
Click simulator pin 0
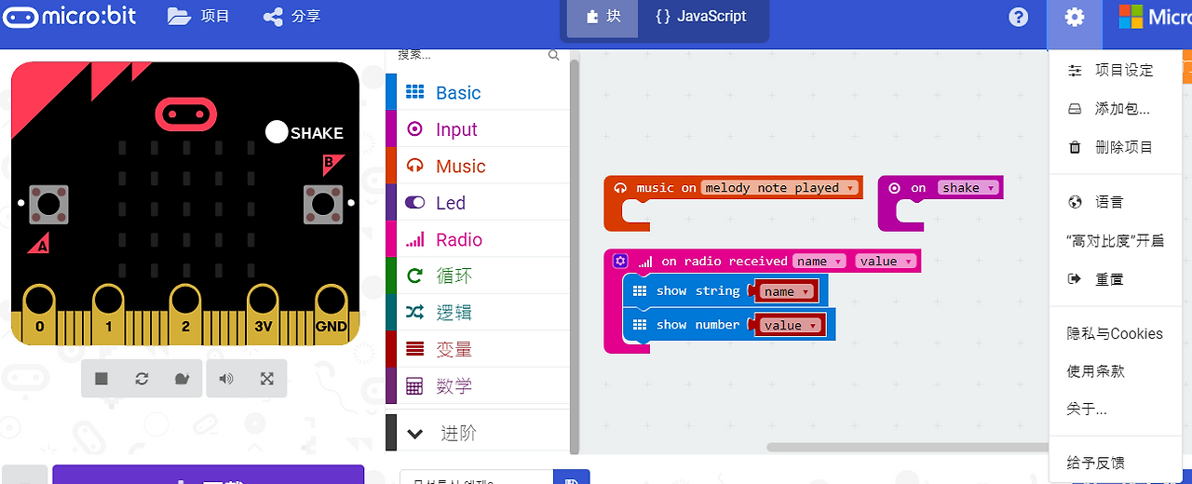tap(39, 315)
